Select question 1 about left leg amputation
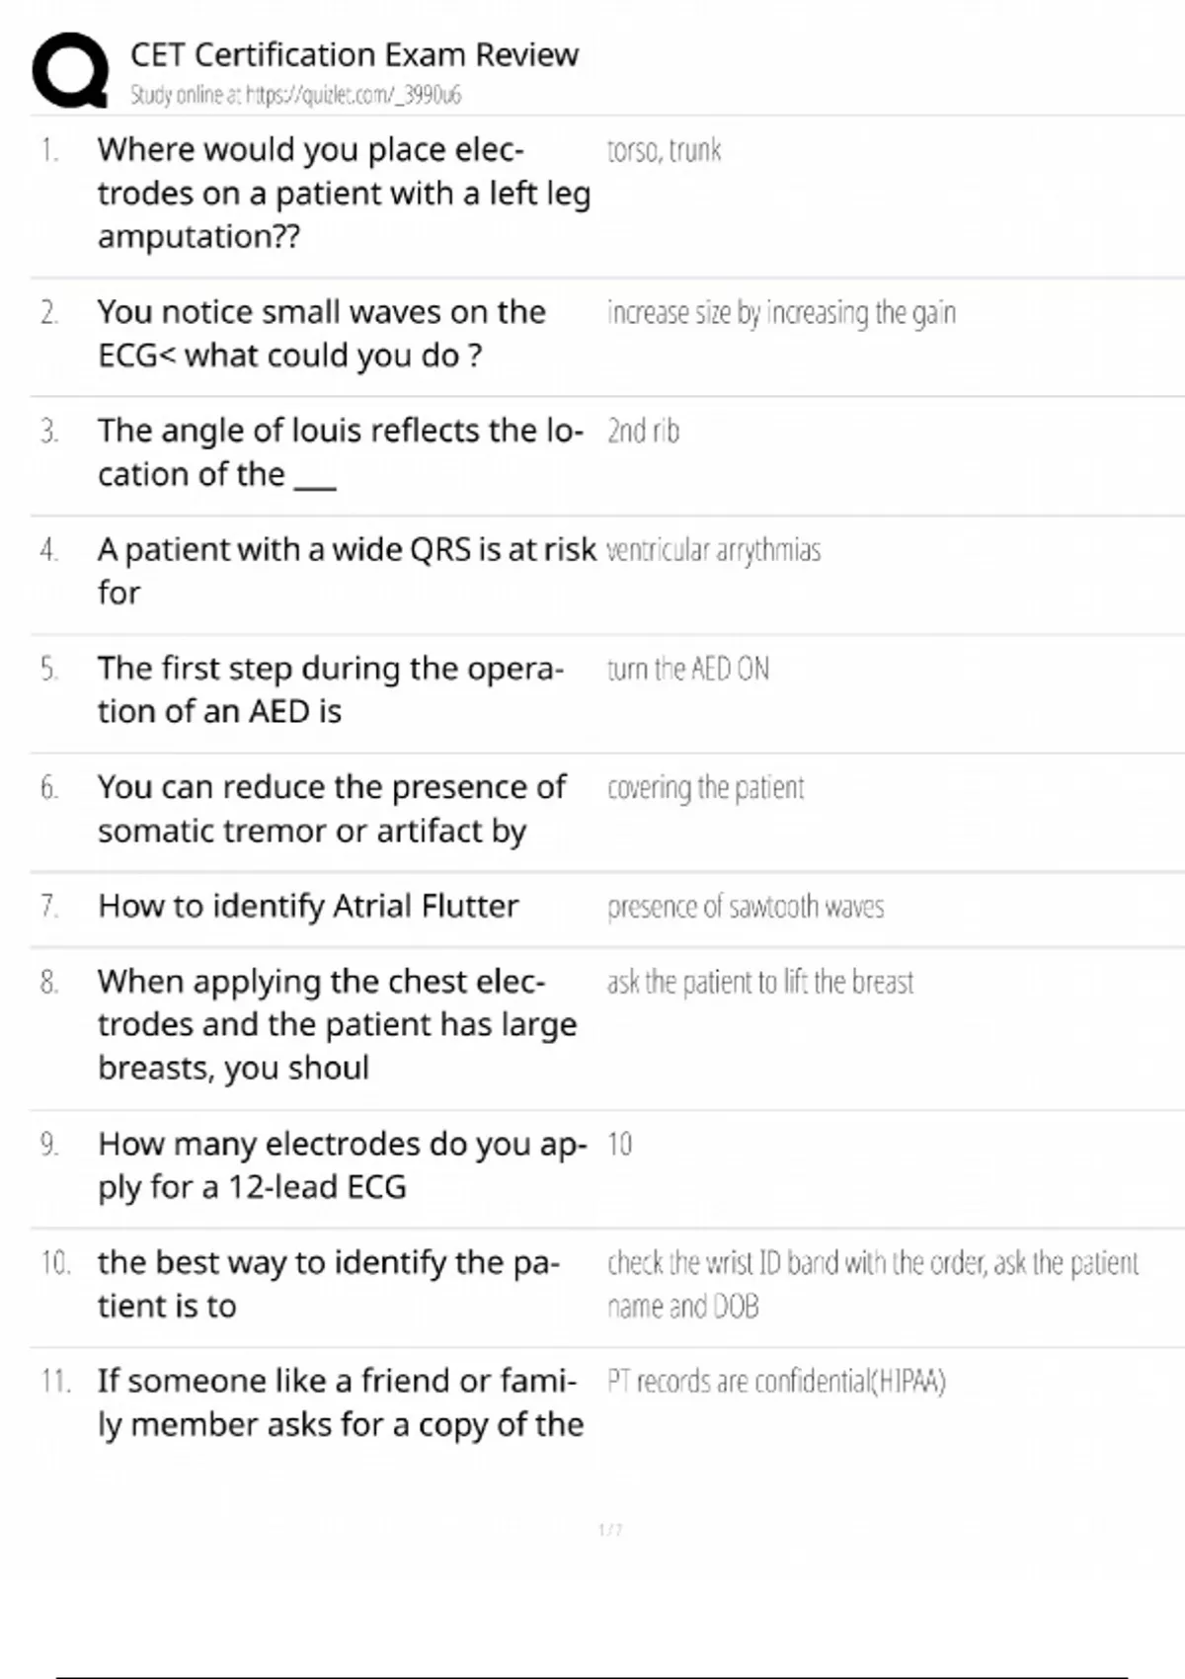The image size is (1185, 1679). (x=344, y=194)
